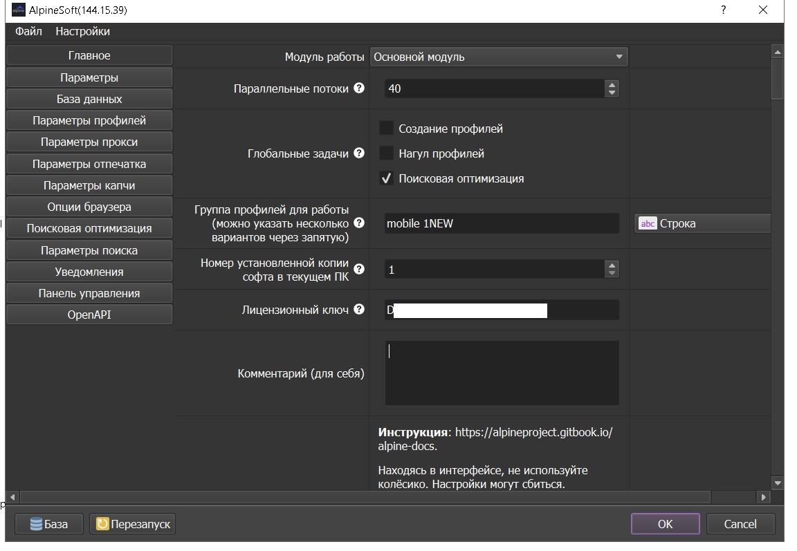Open the База данных section
Viewport: 797px width, 551px height.
(x=89, y=99)
